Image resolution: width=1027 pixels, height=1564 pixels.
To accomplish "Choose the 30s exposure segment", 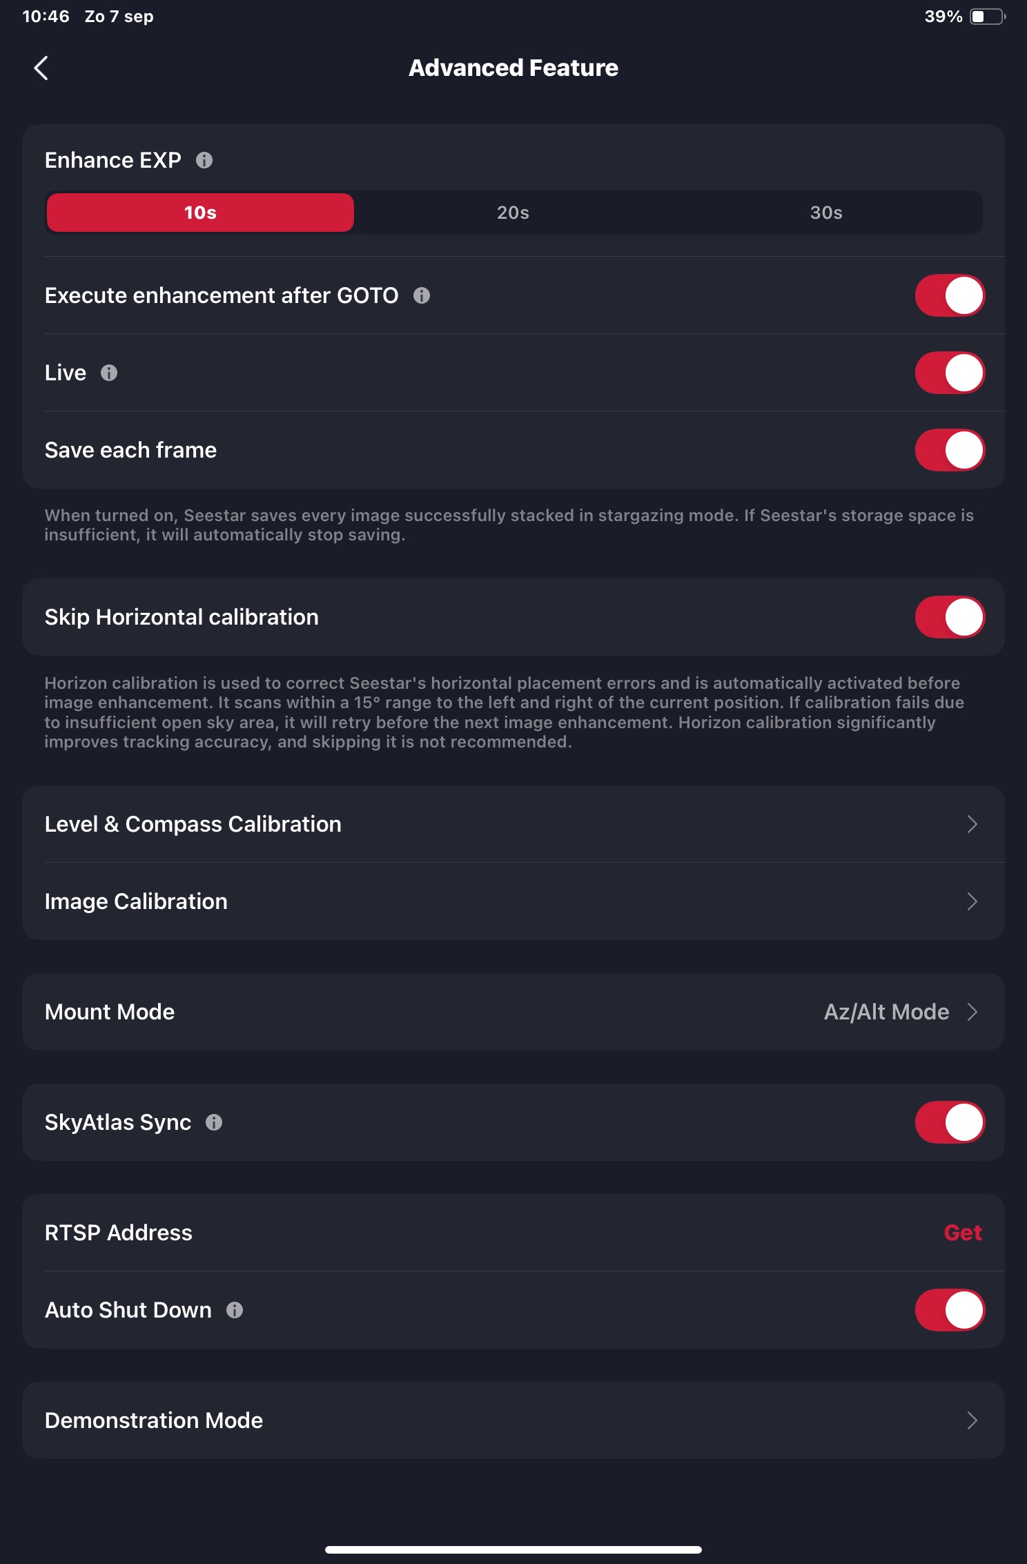I will click(826, 213).
